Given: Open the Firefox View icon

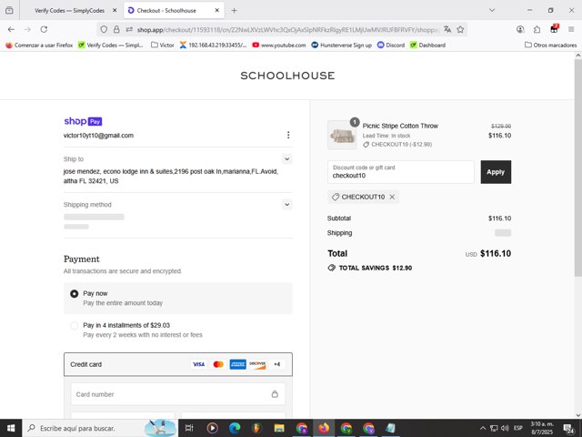Looking at the screenshot, I should [9, 10].
